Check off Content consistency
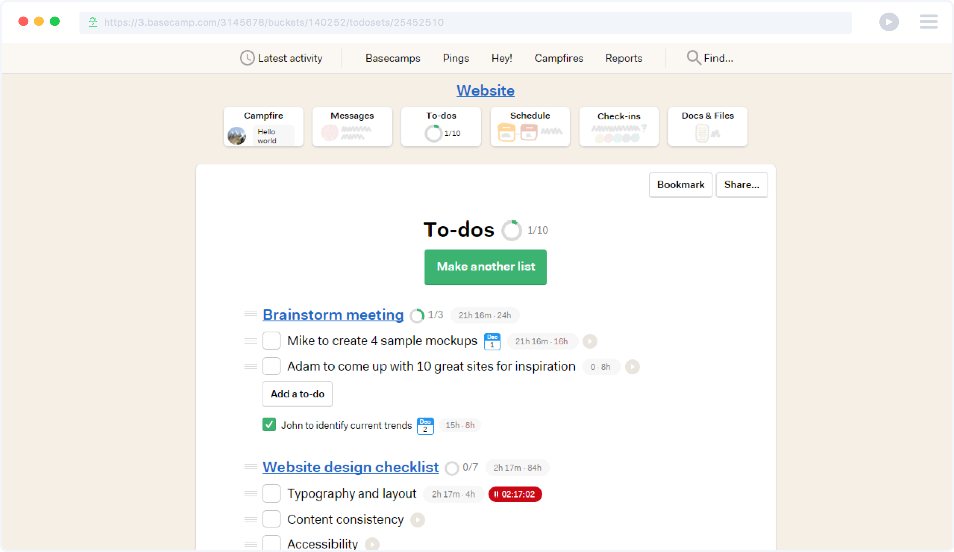Screen dimensions: 954x552 tap(271, 519)
